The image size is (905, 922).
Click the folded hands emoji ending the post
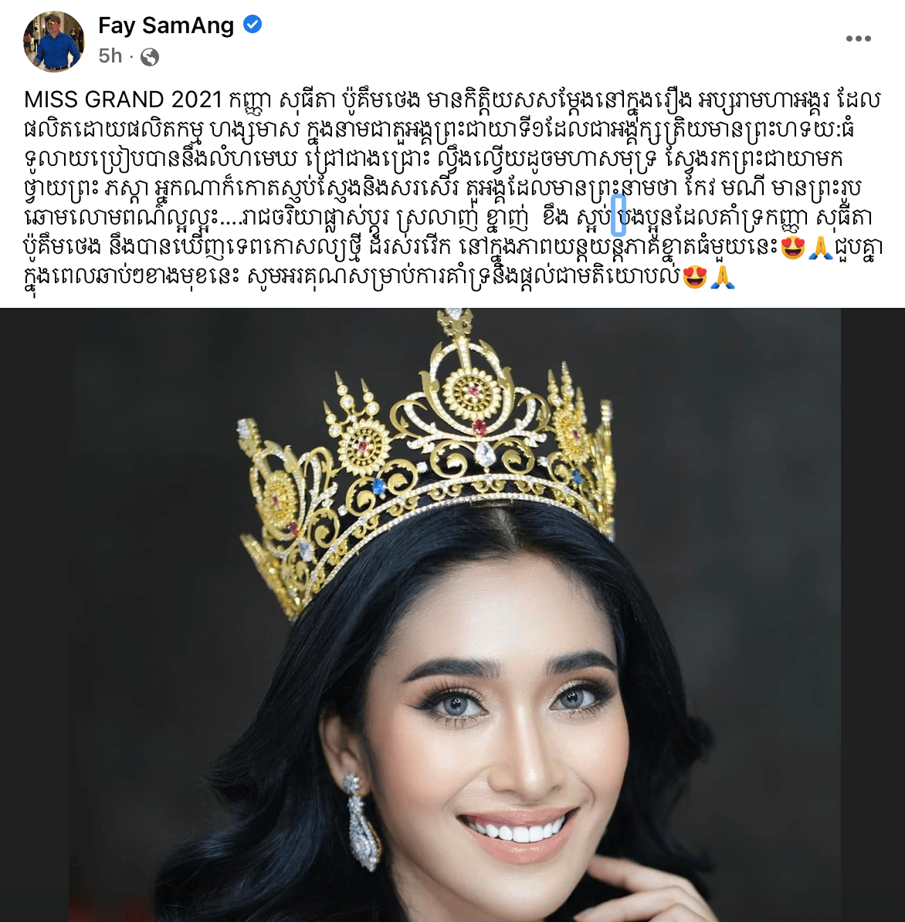click(x=723, y=276)
